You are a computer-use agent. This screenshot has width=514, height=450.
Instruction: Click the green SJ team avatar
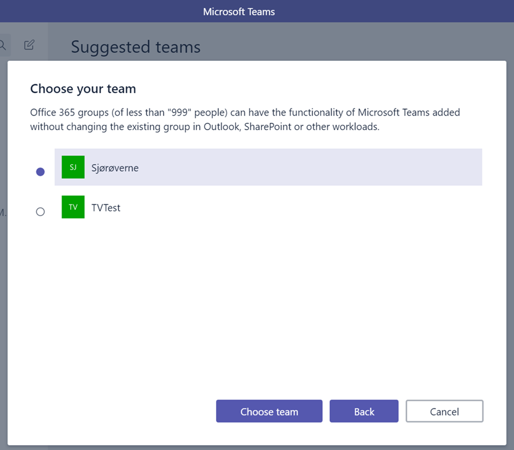73,167
